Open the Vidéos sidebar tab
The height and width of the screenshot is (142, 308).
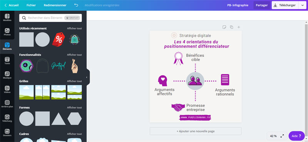7,89
